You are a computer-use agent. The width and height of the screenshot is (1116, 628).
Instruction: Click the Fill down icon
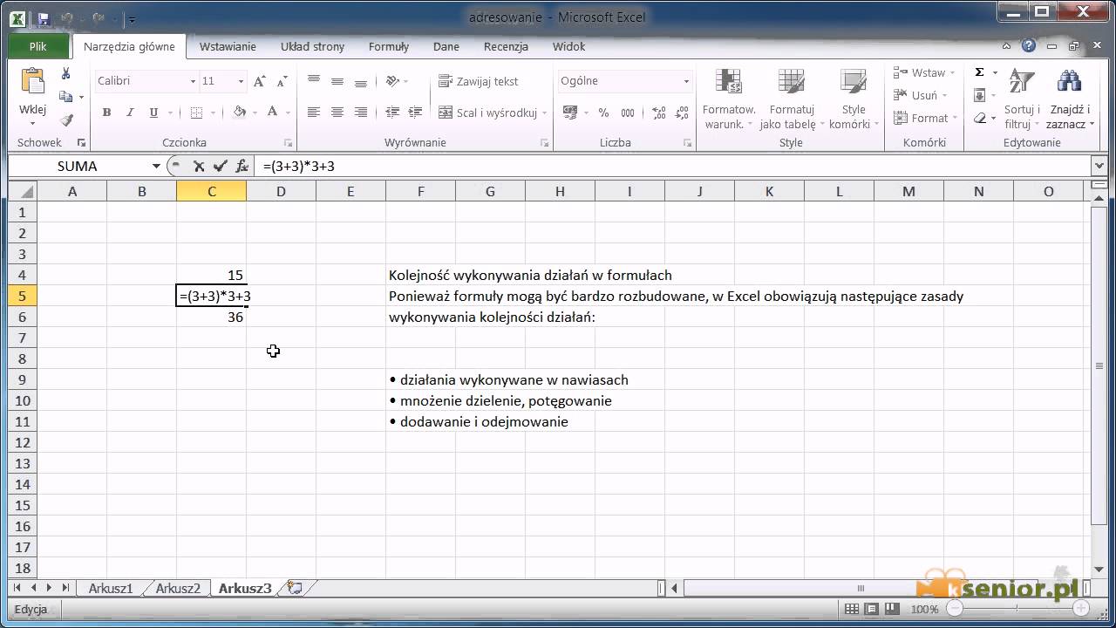(x=980, y=96)
